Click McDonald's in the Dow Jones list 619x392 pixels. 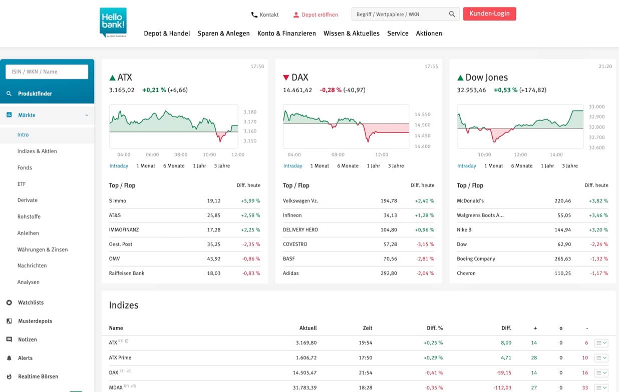(x=470, y=200)
